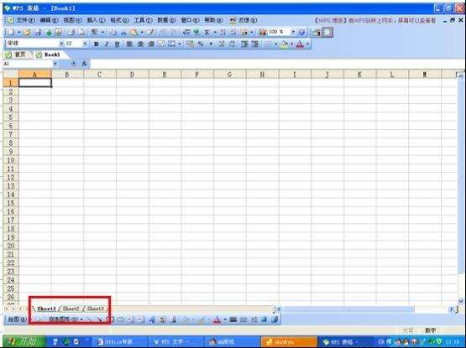The height and width of the screenshot is (348, 466).
Task: Open the Name Box dropdown arrow
Action: [x=55, y=64]
